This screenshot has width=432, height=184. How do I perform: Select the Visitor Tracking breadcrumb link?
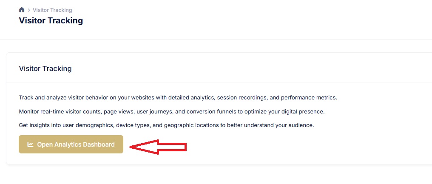click(52, 10)
